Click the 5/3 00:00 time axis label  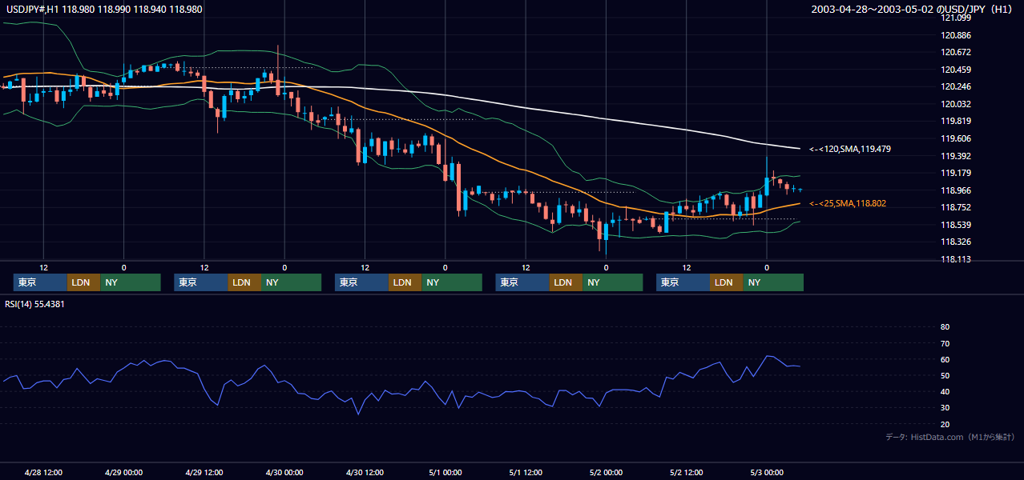767,472
